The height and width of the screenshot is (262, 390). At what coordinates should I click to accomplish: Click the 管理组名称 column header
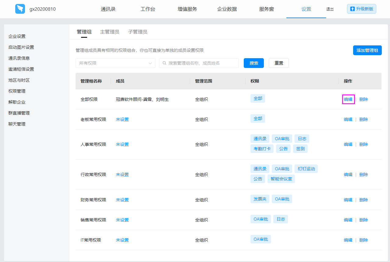coord(91,81)
